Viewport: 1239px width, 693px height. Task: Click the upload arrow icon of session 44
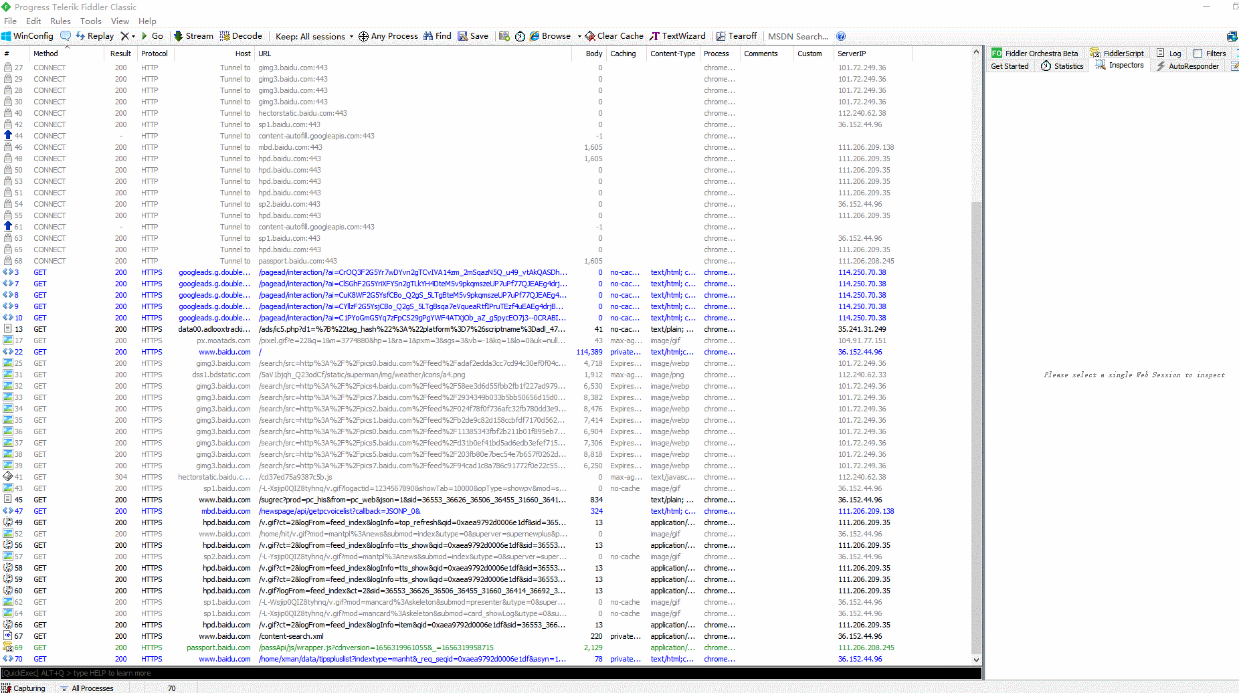pyautogui.click(x=8, y=136)
